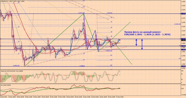186x98 pixels.
Task: Click the 27 Dec 01:00 time axis label
Action: pos(120,97)
